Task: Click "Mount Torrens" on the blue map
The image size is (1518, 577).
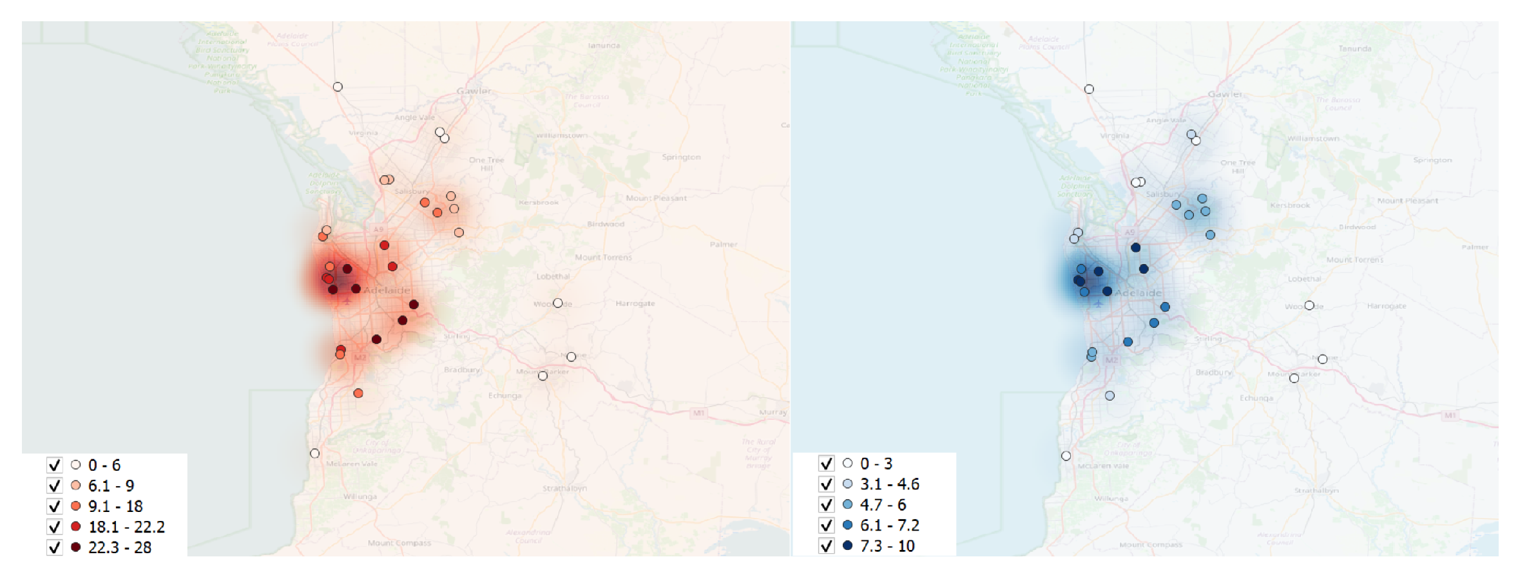Action: pyautogui.click(x=1354, y=260)
